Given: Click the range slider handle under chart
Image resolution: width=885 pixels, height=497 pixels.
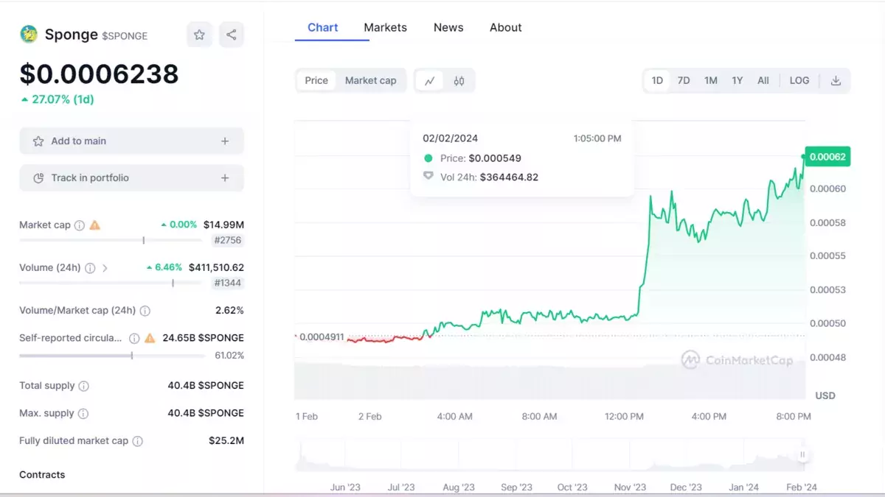Looking at the screenshot, I should (x=802, y=454).
